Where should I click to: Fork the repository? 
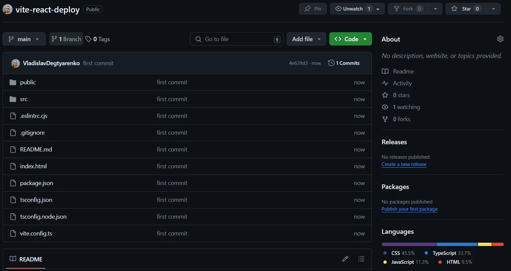coord(408,9)
